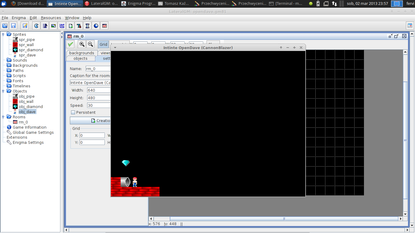
Task: Zoom in on the room editor
Action: (82, 44)
